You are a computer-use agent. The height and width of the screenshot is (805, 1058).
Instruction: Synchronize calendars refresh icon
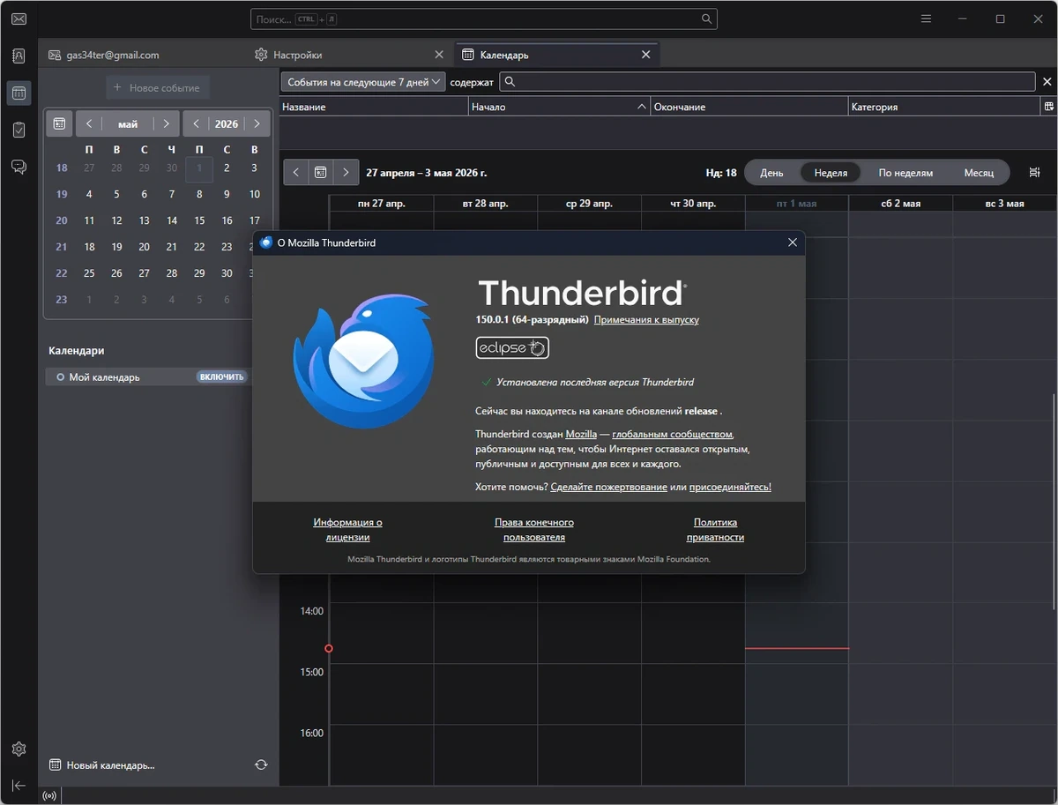(x=261, y=764)
